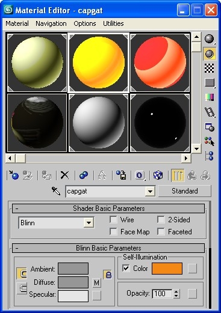Click the Put to Library icon
Viewport: 221px width, 313px height.
point(121,175)
